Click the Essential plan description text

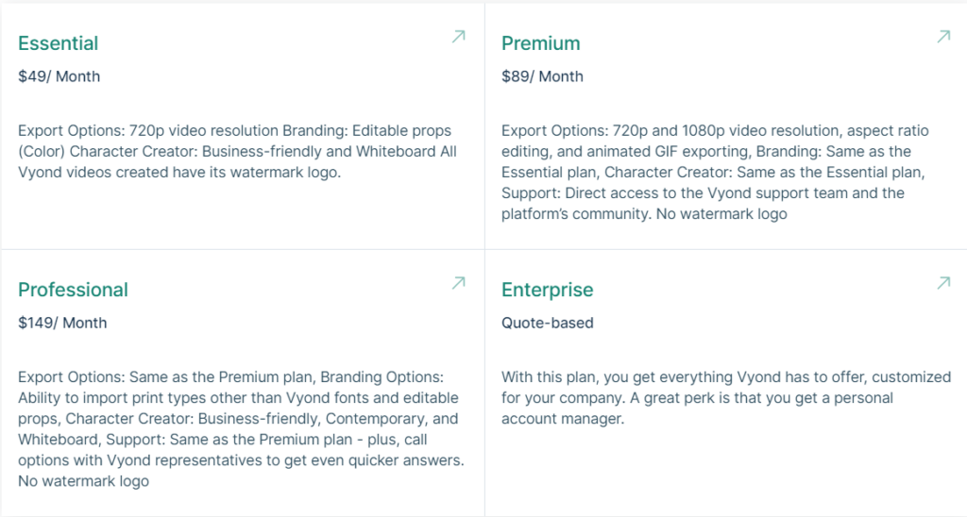234,151
